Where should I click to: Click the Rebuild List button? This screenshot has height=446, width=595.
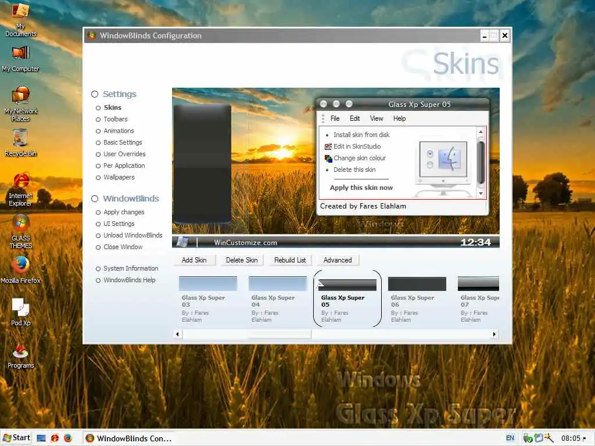(290, 260)
